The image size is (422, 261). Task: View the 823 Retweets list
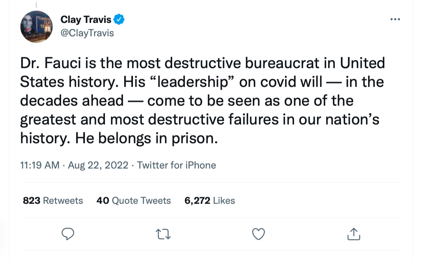pos(53,200)
